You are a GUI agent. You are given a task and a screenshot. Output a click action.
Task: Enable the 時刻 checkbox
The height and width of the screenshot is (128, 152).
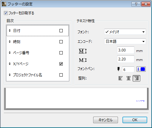coord(61,42)
